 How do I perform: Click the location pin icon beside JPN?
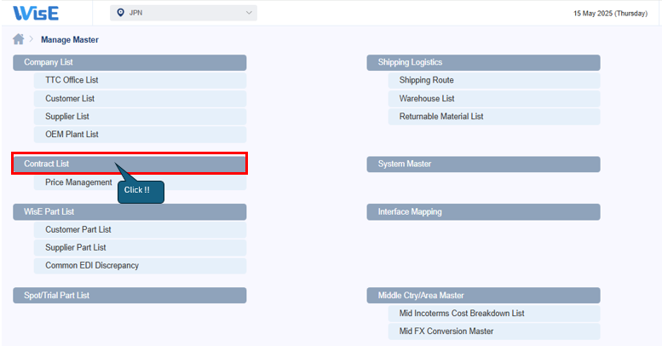[120, 13]
